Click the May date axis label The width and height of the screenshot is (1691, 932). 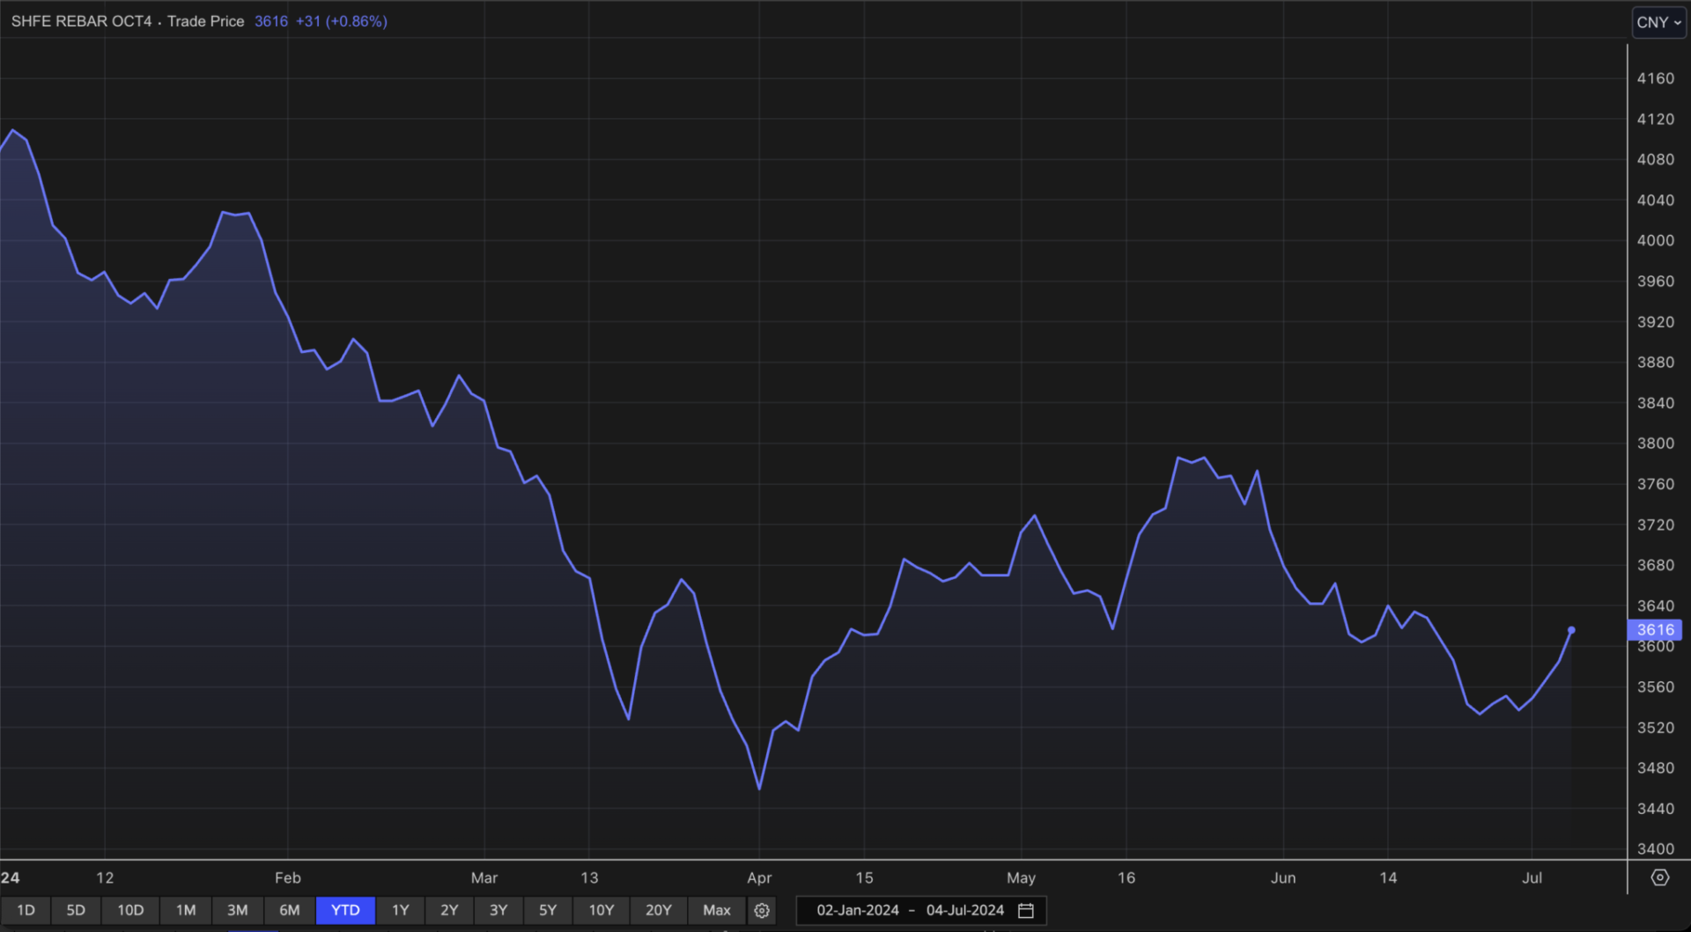(1022, 877)
